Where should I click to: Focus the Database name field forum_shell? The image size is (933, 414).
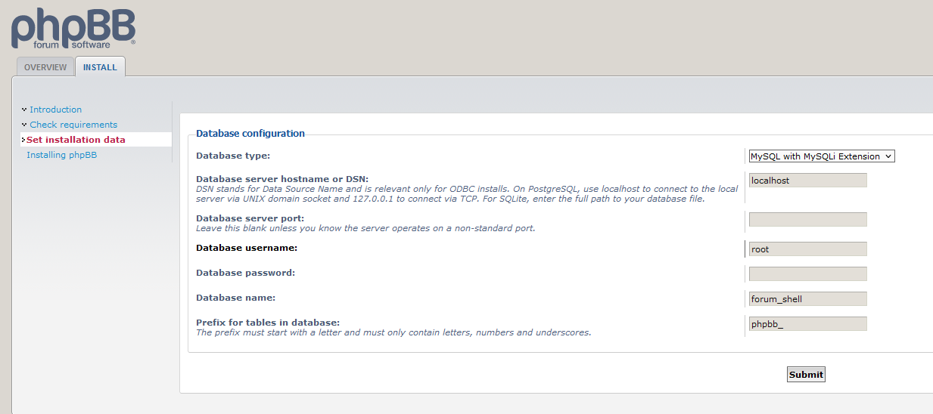808,299
